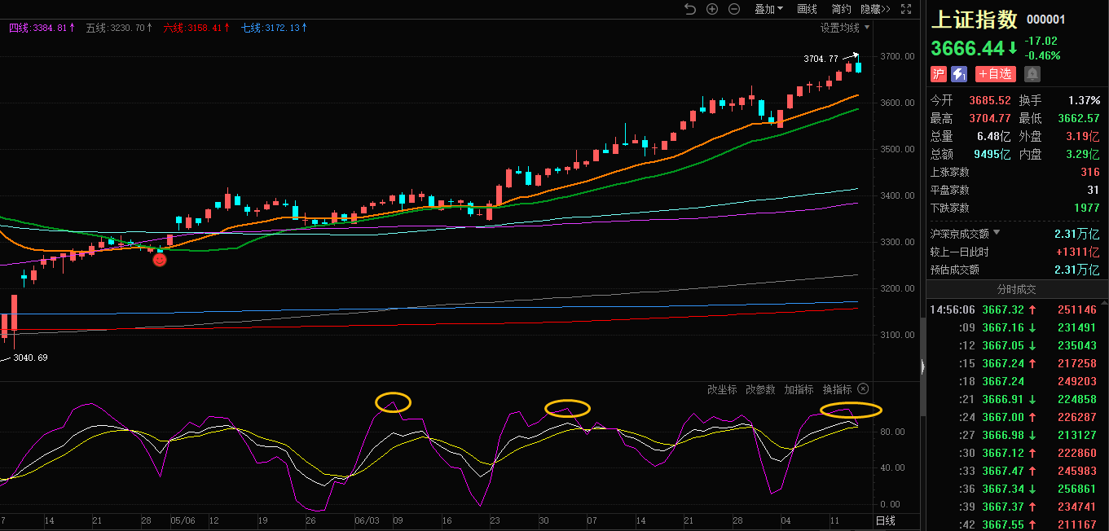Close the indicator sub-panel
The width and height of the screenshot is (1109, 531).
pos(863,389)
